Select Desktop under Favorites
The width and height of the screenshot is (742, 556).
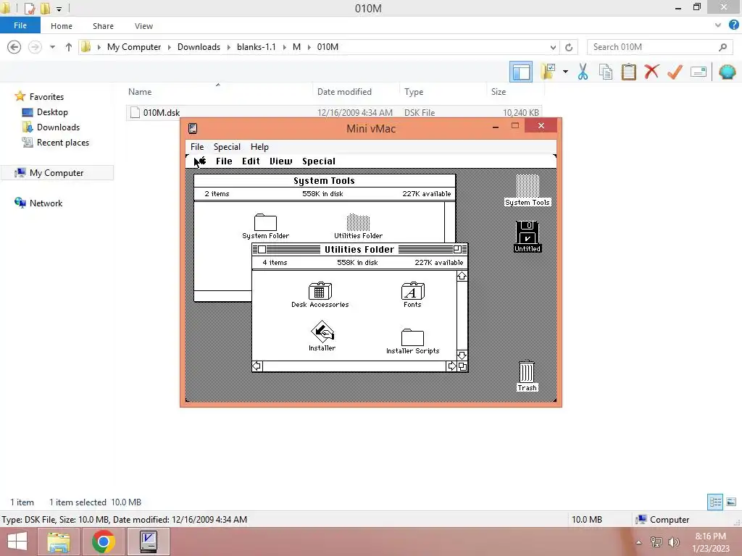52,112
